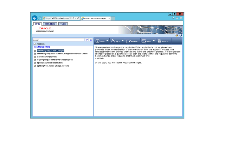Expand the Try It! dropdown arrow
The height and width of the screenshot is (142, 225).
[x=123, y=41]
